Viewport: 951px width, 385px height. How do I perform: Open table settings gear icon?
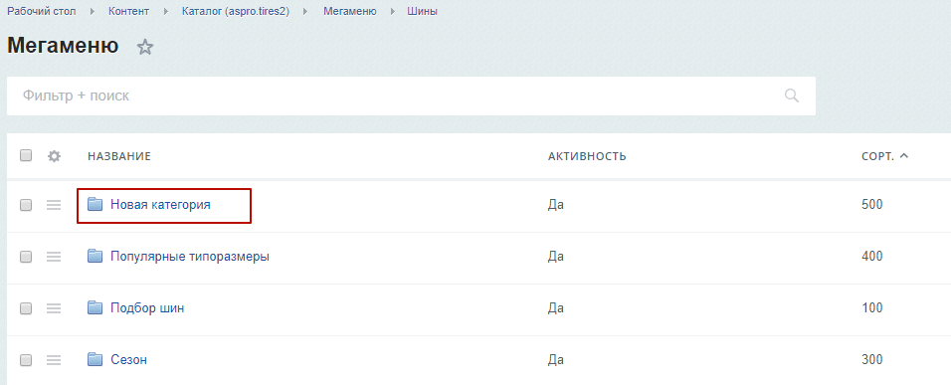click(x=54, y=156)
